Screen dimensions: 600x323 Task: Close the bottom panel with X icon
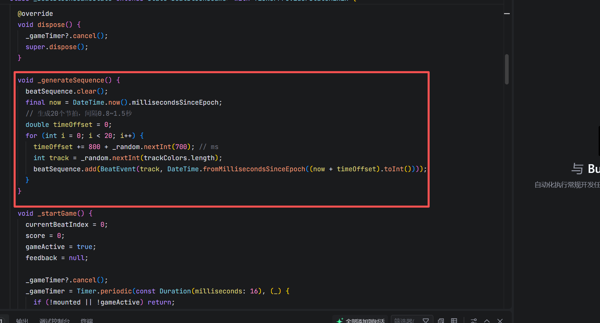[500, 321]
